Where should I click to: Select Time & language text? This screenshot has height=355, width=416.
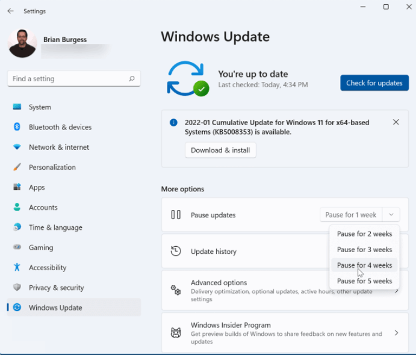click(x=55, y=227)
